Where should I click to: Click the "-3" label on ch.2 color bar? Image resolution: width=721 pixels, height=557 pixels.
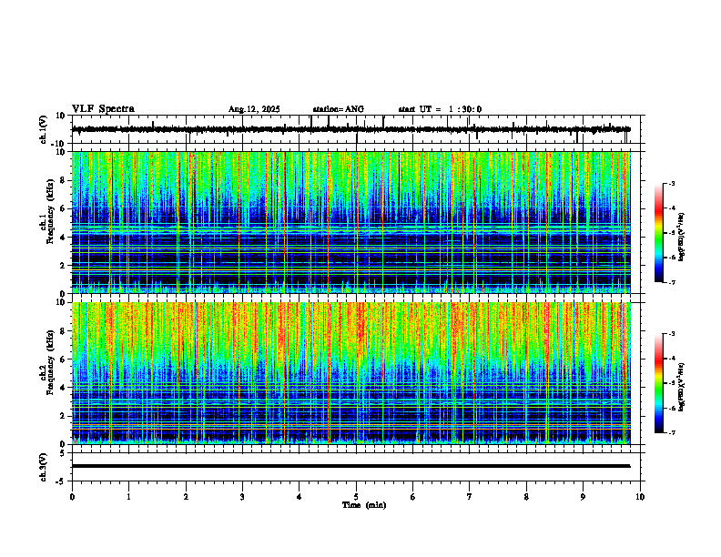(672, 334)
